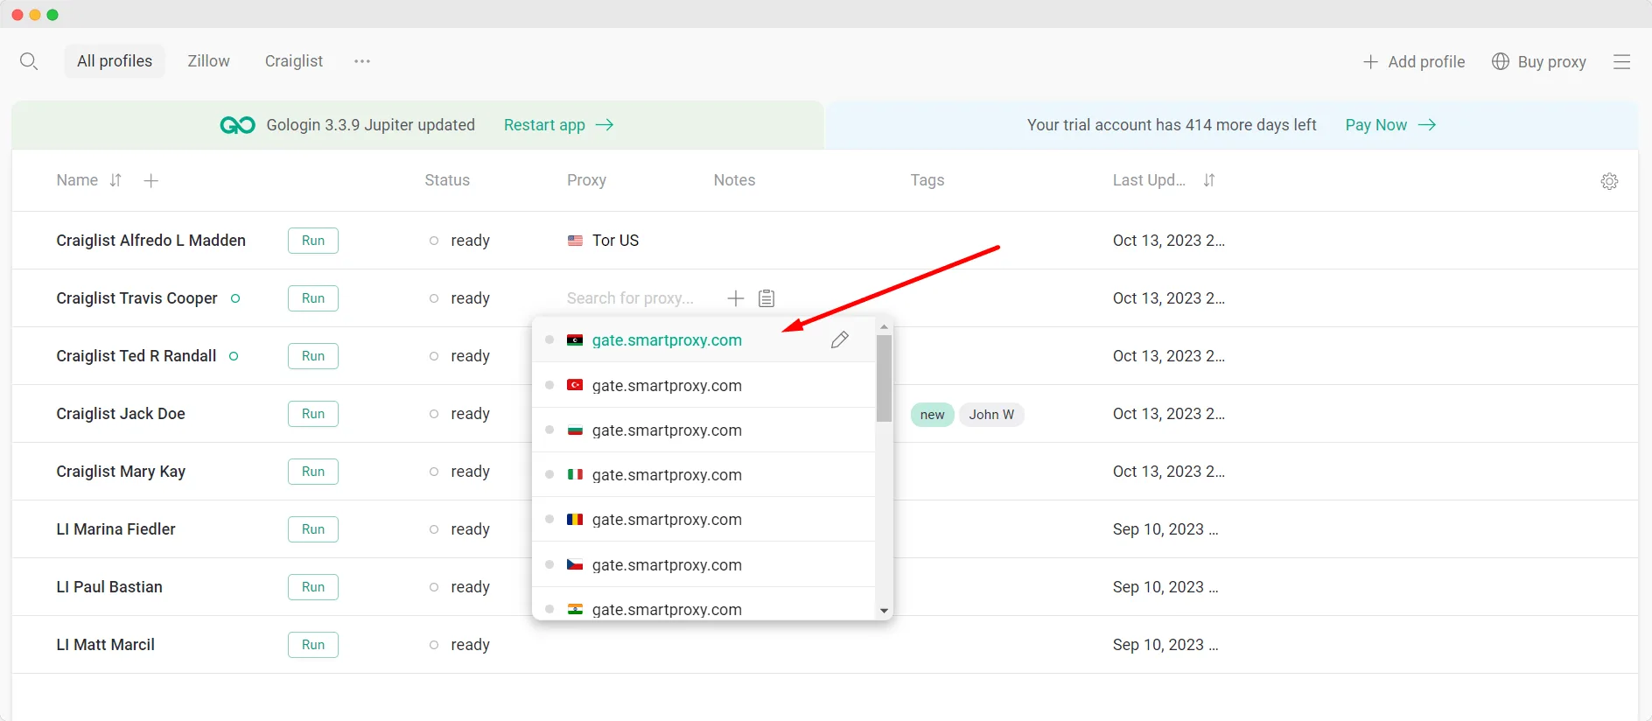Click the green circle next to Ted R Randall
1652x721 pixels.
click(234, 356)
